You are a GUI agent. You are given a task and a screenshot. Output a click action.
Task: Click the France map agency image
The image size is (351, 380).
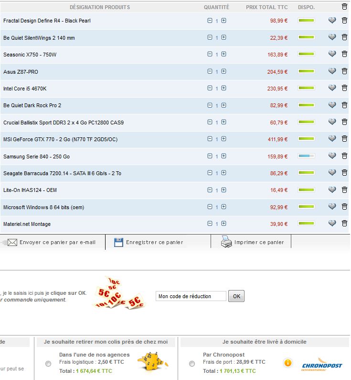coord(153,361)
